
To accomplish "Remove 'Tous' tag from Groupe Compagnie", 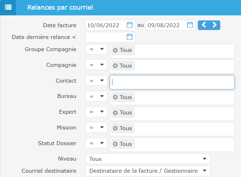I will (115, 50).
